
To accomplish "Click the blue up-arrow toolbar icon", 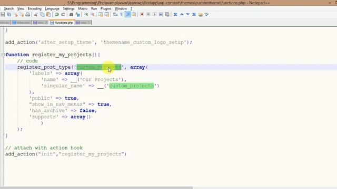I will pos(182,14).
